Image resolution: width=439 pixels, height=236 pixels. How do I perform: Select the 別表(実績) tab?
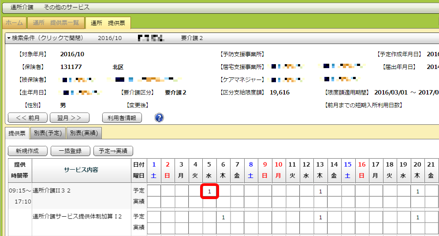coord(84,133)
